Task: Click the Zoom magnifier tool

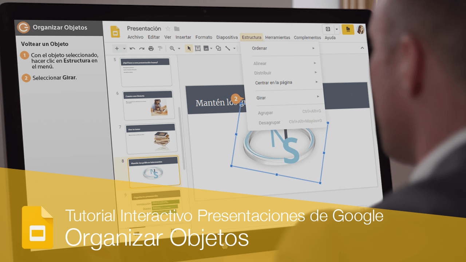Action: tap(172, 48)
